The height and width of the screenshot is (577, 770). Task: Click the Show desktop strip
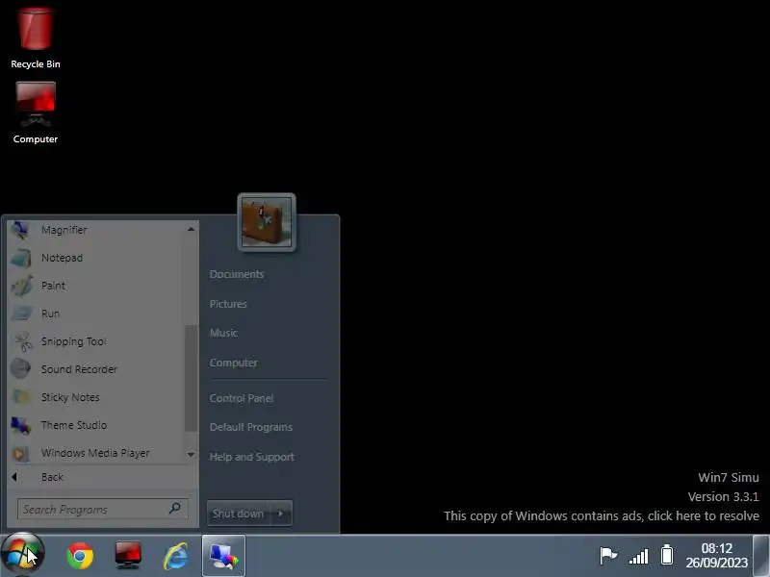click(x=761, y=556)
